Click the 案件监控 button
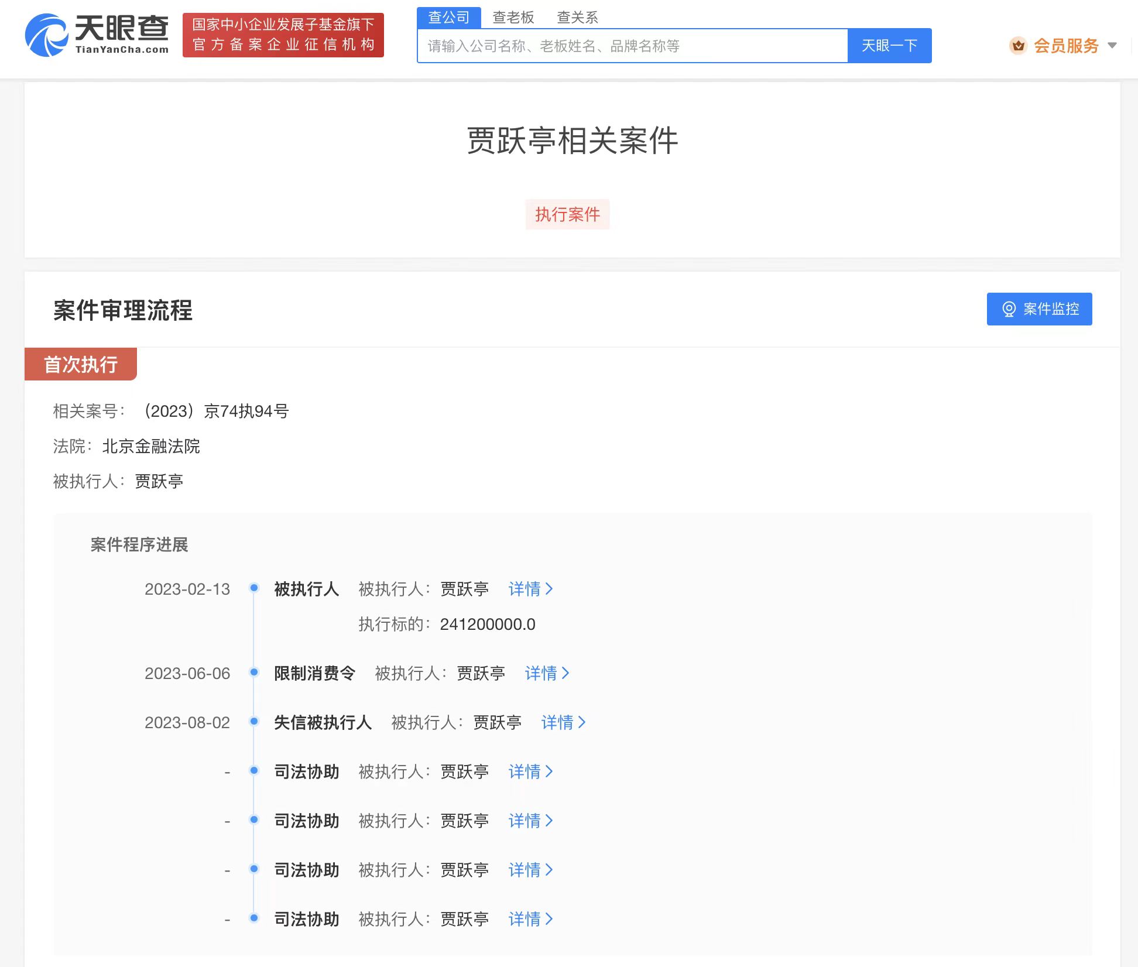1138x967 pixels. 1039,309
